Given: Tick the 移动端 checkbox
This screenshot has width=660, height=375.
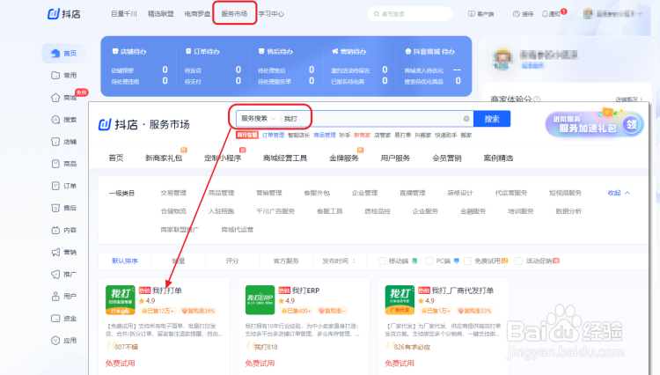Looking at the screenshot, I should coord(382,261).
